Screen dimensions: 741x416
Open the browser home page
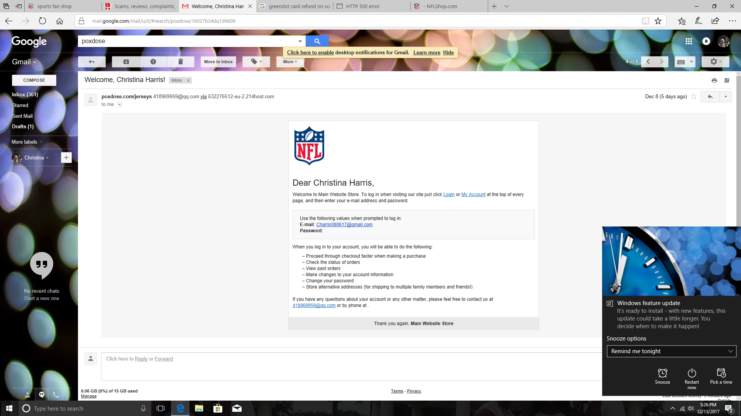tap(59, 21)
